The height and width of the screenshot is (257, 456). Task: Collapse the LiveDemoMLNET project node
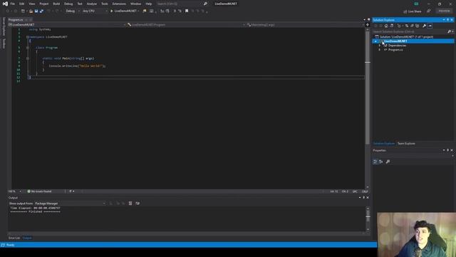pos(375,41)
